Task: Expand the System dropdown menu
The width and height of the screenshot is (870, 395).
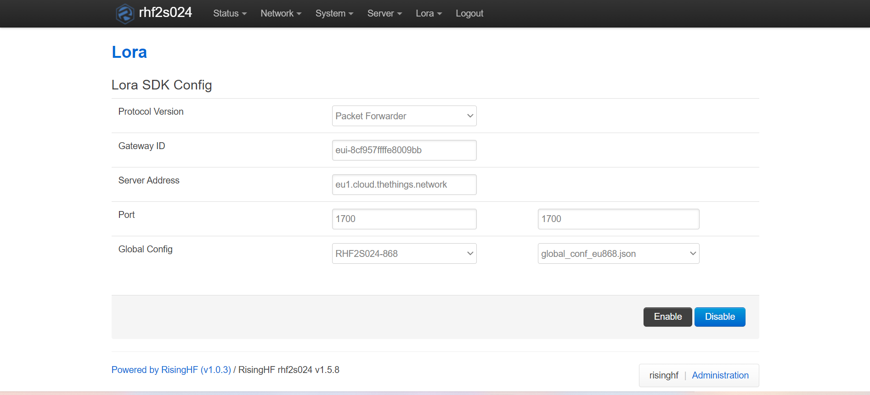Action: (x=334, y=13)
